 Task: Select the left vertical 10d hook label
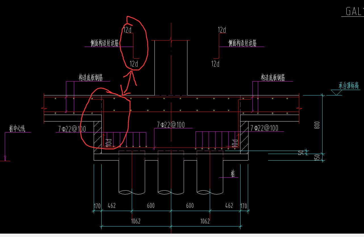108,142
